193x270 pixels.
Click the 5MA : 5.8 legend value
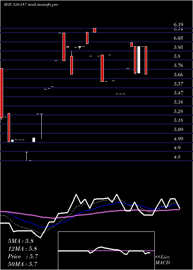pyautogui.click(x=20, y=241)
